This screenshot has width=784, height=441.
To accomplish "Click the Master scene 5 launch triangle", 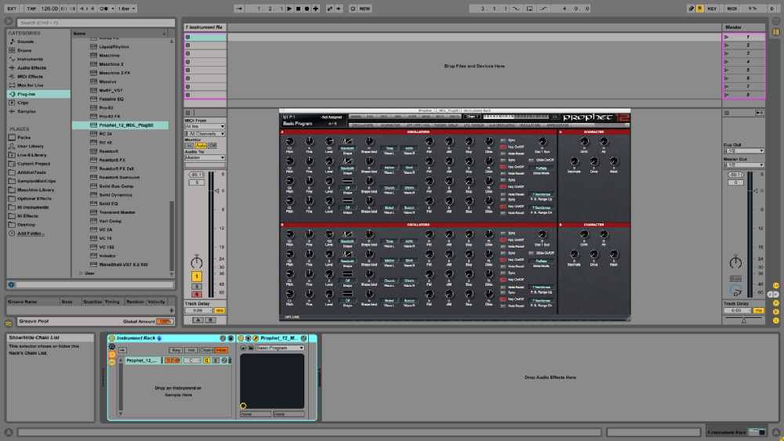I will tap(727, 70).
